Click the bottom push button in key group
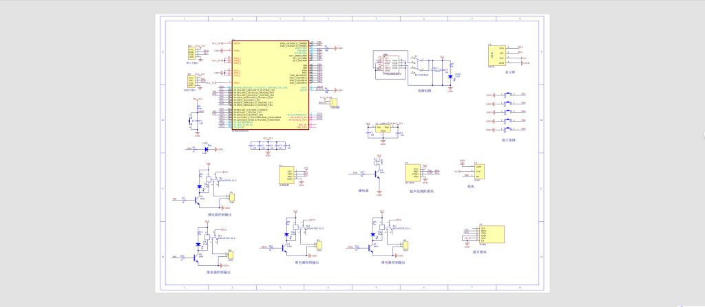Viewport: 705px width, 307px height. (508, 128)
